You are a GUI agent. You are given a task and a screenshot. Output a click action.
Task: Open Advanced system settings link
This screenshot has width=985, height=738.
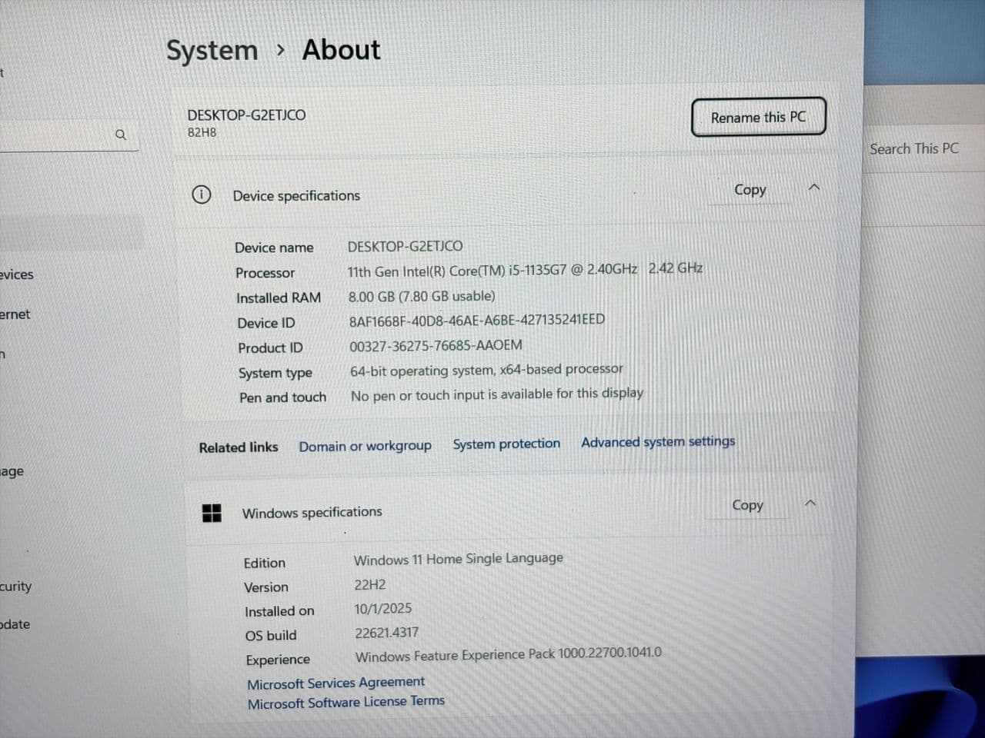tap(658, 441)
